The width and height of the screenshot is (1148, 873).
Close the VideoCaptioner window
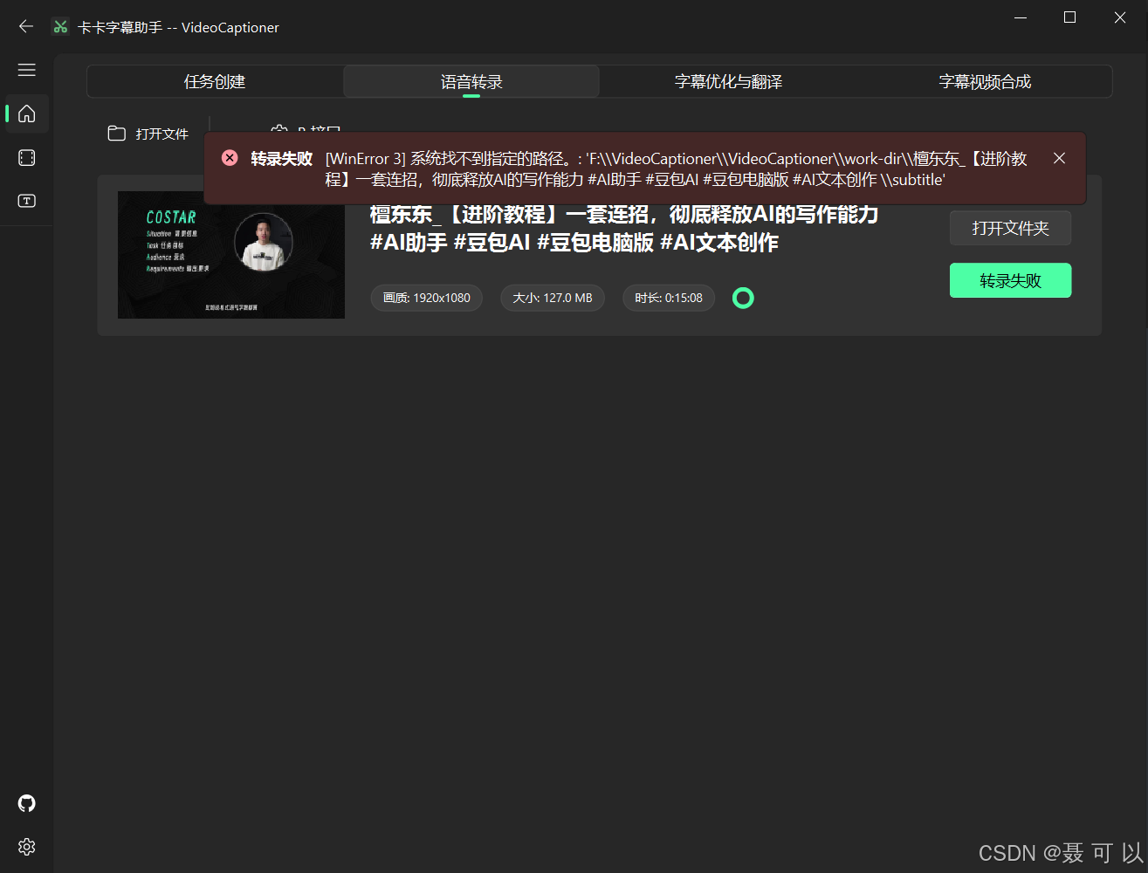click(1120, 17)
